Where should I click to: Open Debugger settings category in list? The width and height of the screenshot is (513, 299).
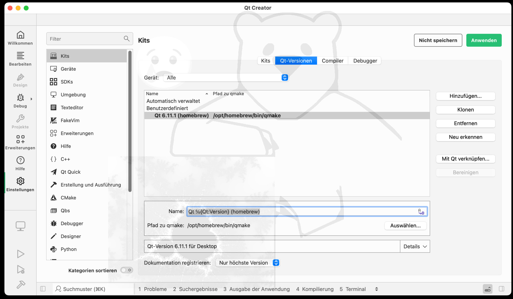tap(87, 223)
